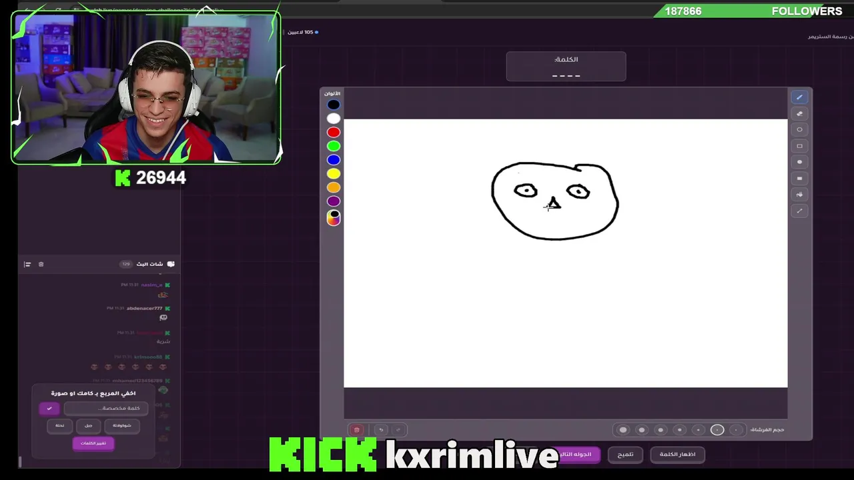This screenshot has width=854, height=480.
Task: Click the chat message count 129
Action: pos(125,264)
